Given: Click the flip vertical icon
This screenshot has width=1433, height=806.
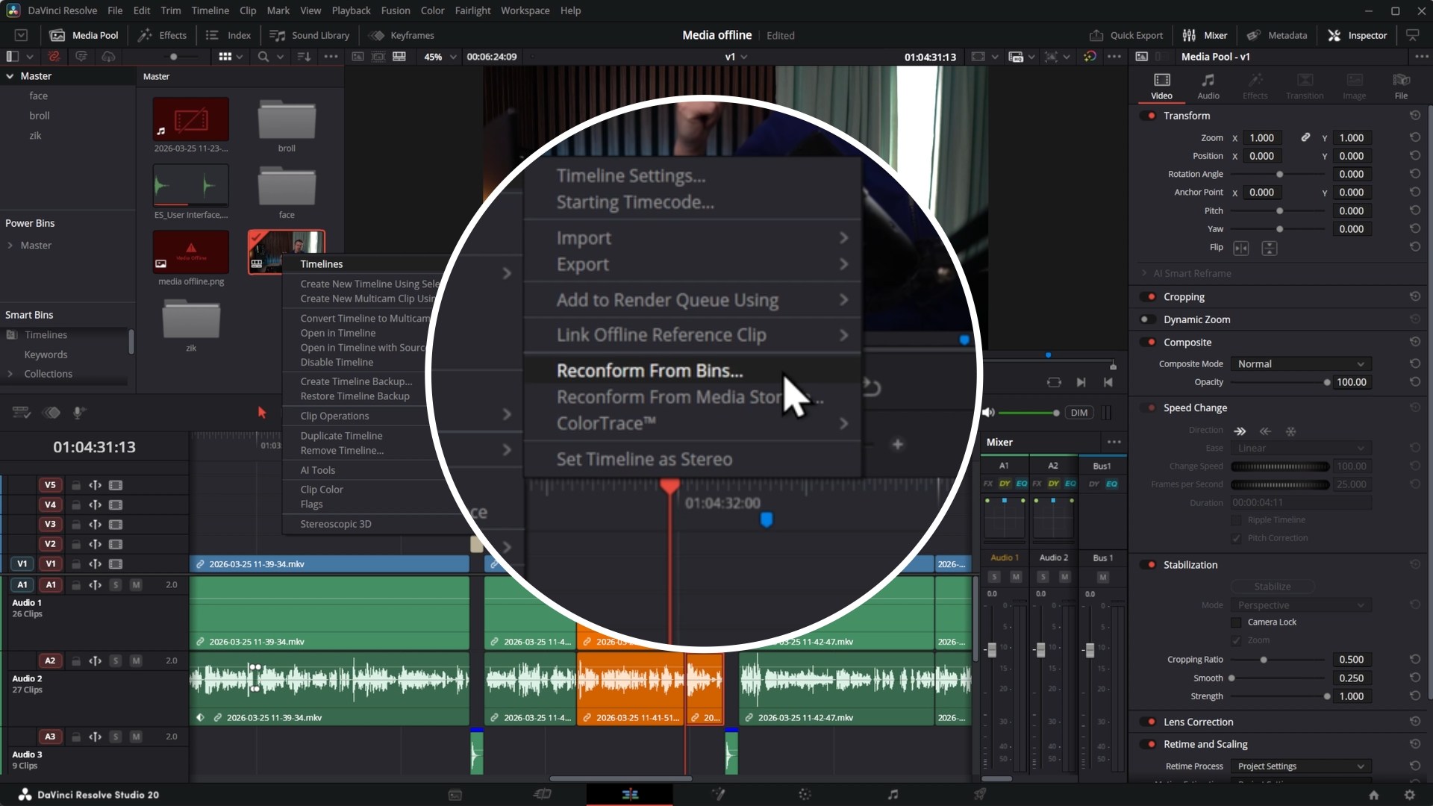Looking at the screenshot, I should click(x=1270, y=248).
